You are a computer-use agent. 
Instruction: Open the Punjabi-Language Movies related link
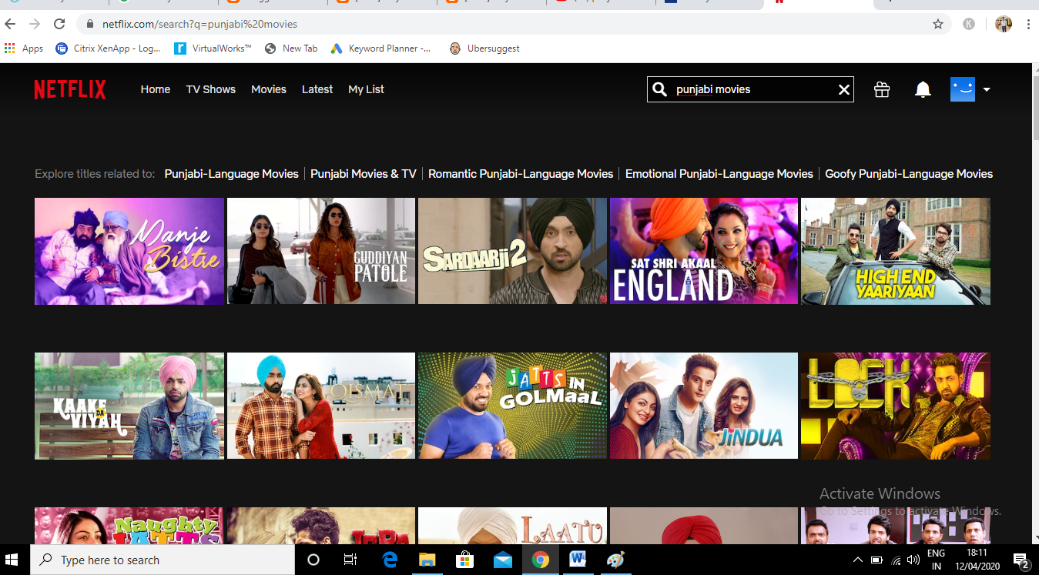click(x=231, y=174)
